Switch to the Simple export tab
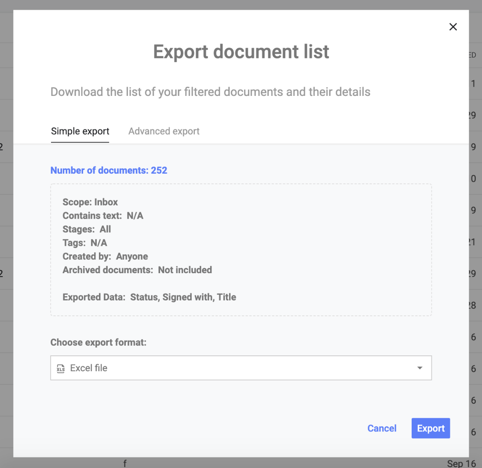Viewport: 482px width, 468px height. 80,132
